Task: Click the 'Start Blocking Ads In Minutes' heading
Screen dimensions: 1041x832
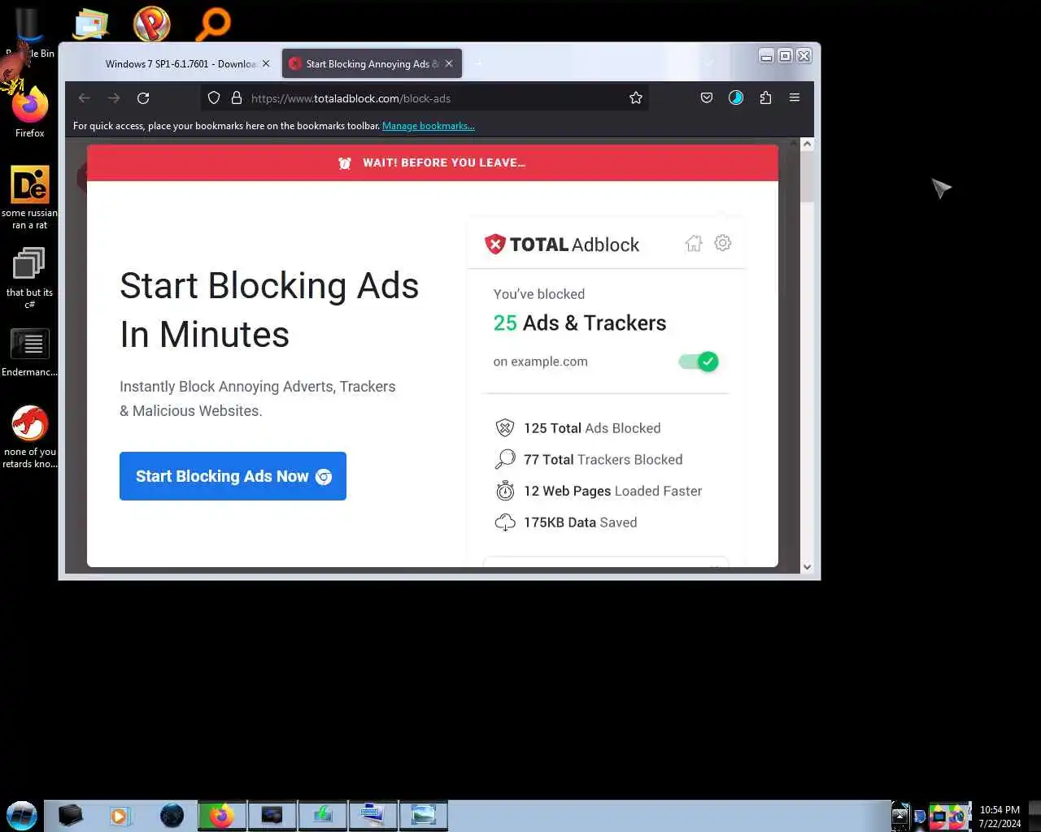Action: tap(269, 310)
